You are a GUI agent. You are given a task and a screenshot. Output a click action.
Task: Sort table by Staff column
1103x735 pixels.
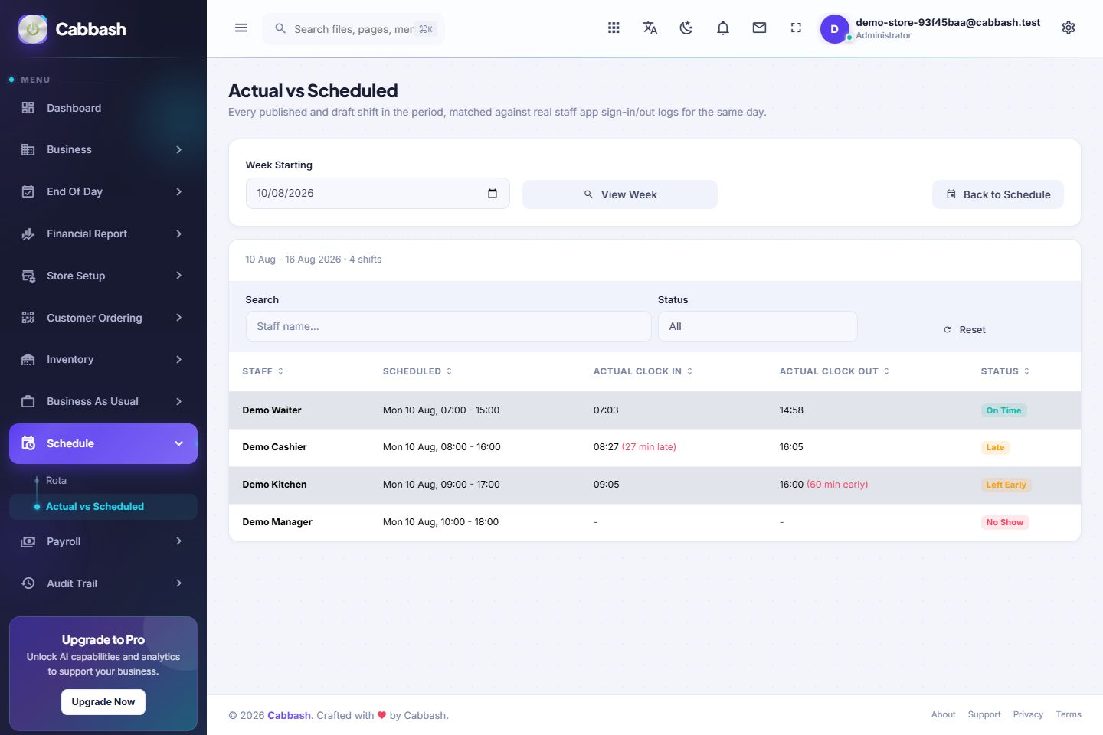click(x=280, y=371)
